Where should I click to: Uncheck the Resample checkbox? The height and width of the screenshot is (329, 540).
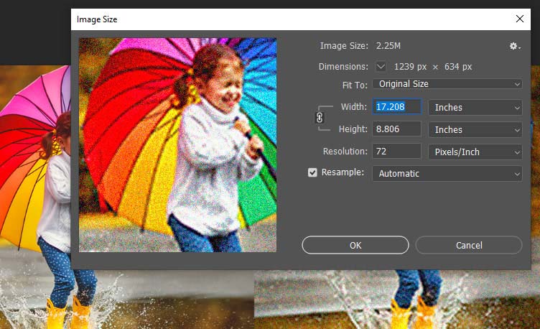(312, 173)
